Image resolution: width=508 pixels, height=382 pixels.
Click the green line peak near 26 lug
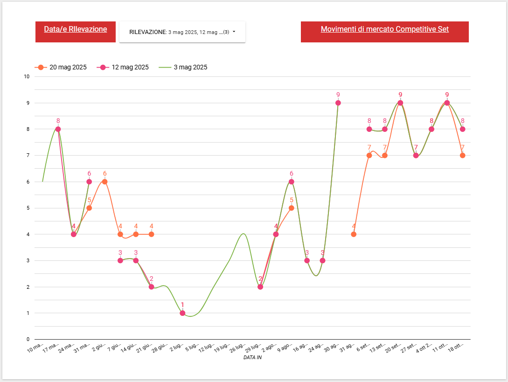[243, 234]
